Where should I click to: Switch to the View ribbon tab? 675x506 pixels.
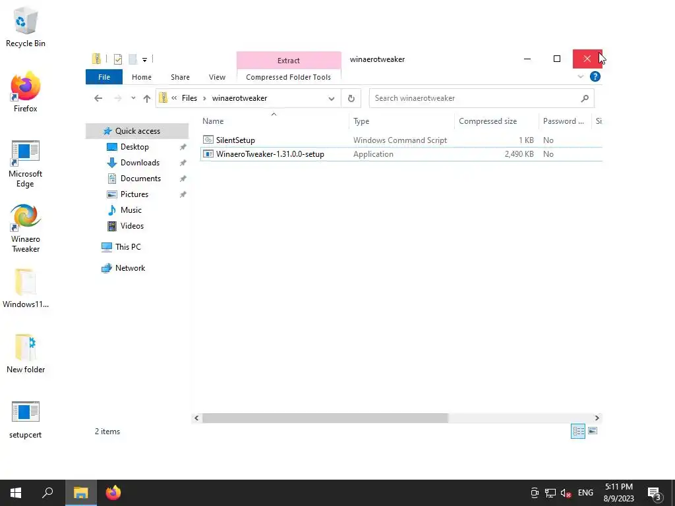coord(217,77)
